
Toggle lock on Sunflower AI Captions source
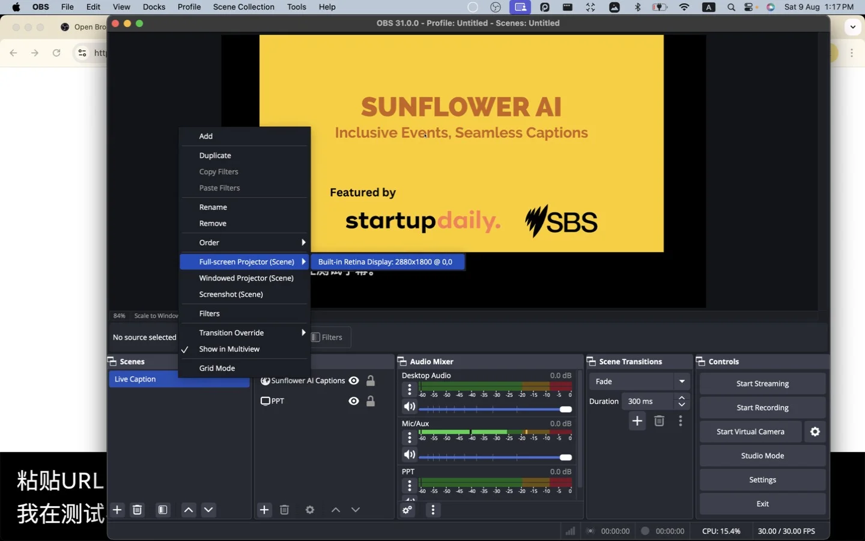[371, 381]
